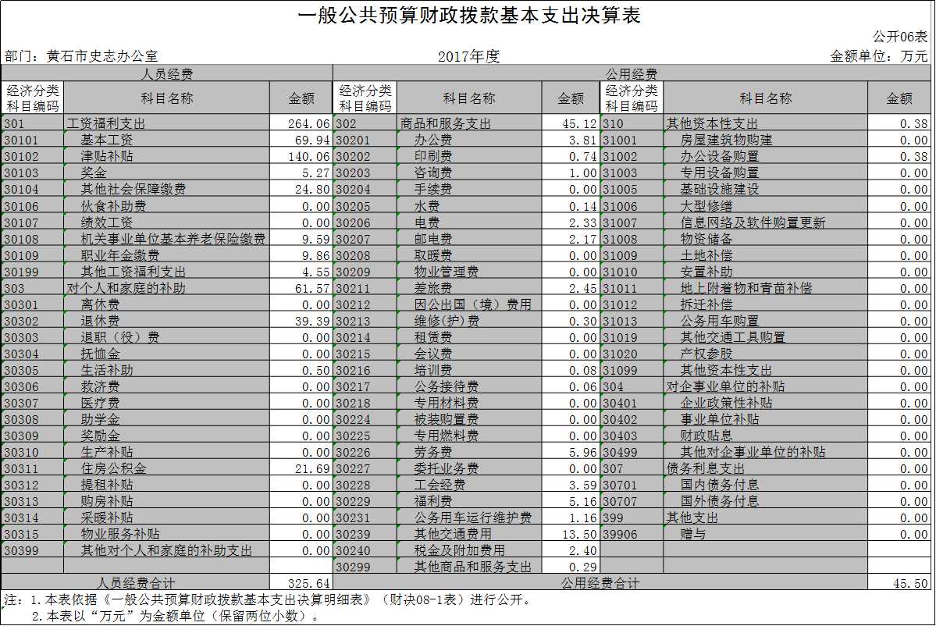Image resolution: width=936 pixels, height=626 pixels.
Task: Select the 赠与 cell
Action: point(765,534)
